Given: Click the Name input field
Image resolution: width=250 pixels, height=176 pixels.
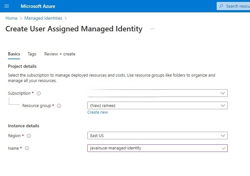Looking at the screenshot, I should click(158, 148).
